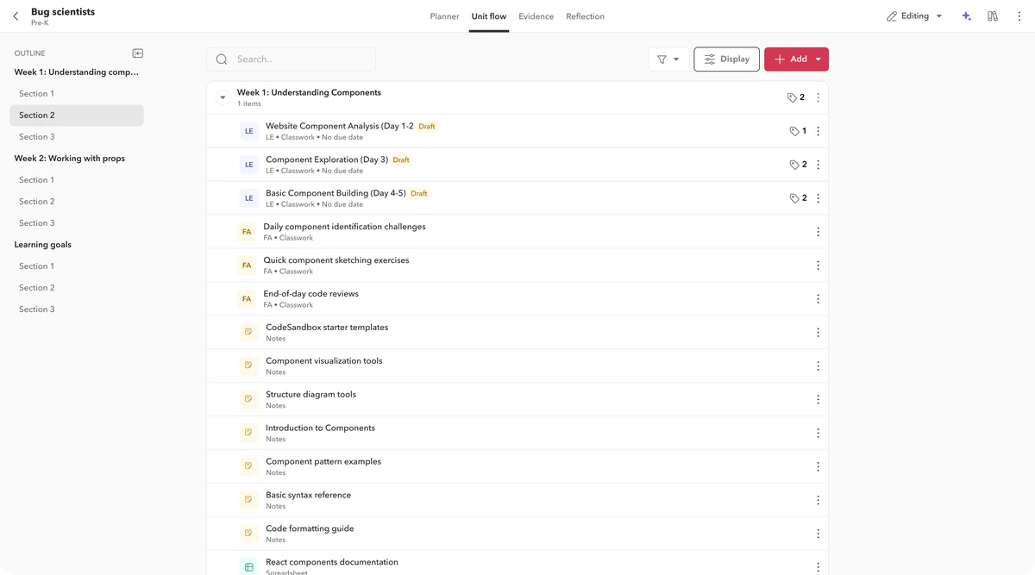The height and width of the screenshot is (575, 1035).
Task: Open the resource library books icon
Action: tap(993, 16)
